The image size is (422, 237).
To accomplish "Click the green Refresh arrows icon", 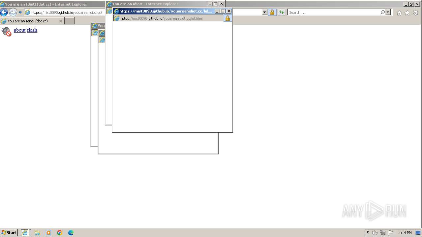I will pos(281,13).
